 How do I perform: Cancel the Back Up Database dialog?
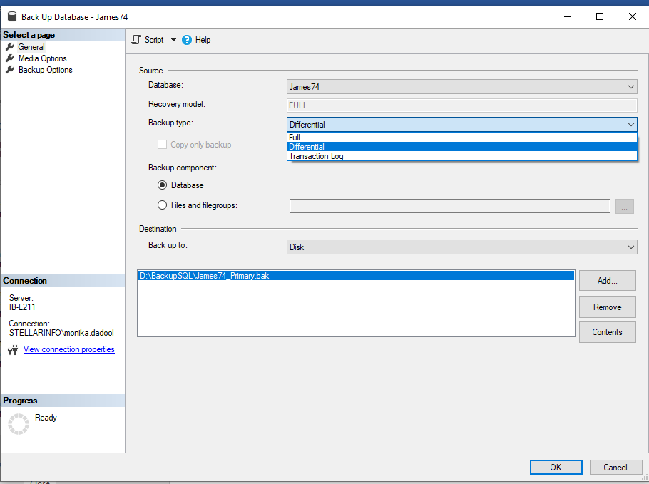point(615,468)
